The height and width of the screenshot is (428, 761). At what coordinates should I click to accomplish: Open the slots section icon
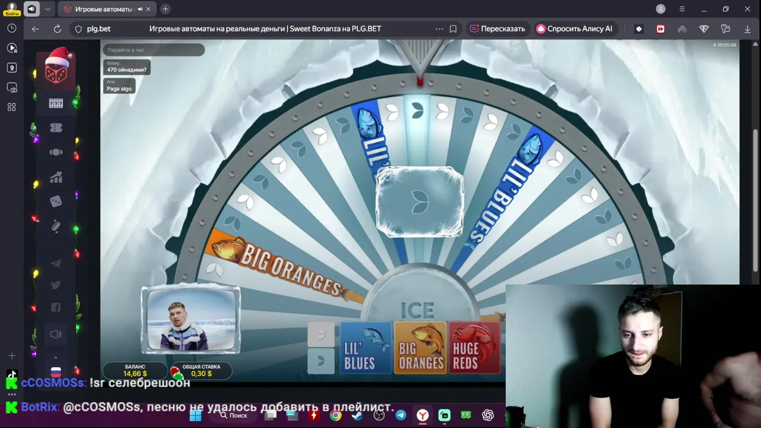[56, 103]
